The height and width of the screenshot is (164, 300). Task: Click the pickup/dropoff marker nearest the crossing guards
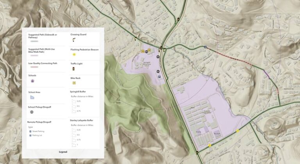pos(158,57)
